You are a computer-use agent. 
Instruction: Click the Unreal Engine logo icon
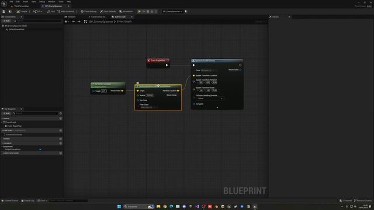4,4
